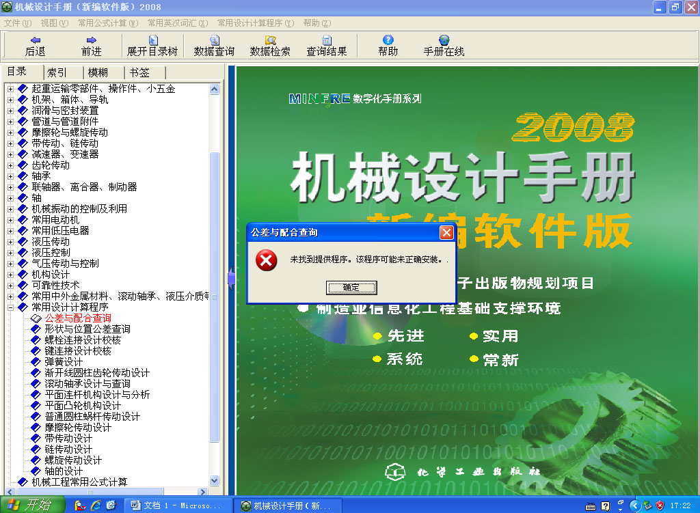
Task: Open the 常用公式计算 menu
Action: (x=108, y=23)
